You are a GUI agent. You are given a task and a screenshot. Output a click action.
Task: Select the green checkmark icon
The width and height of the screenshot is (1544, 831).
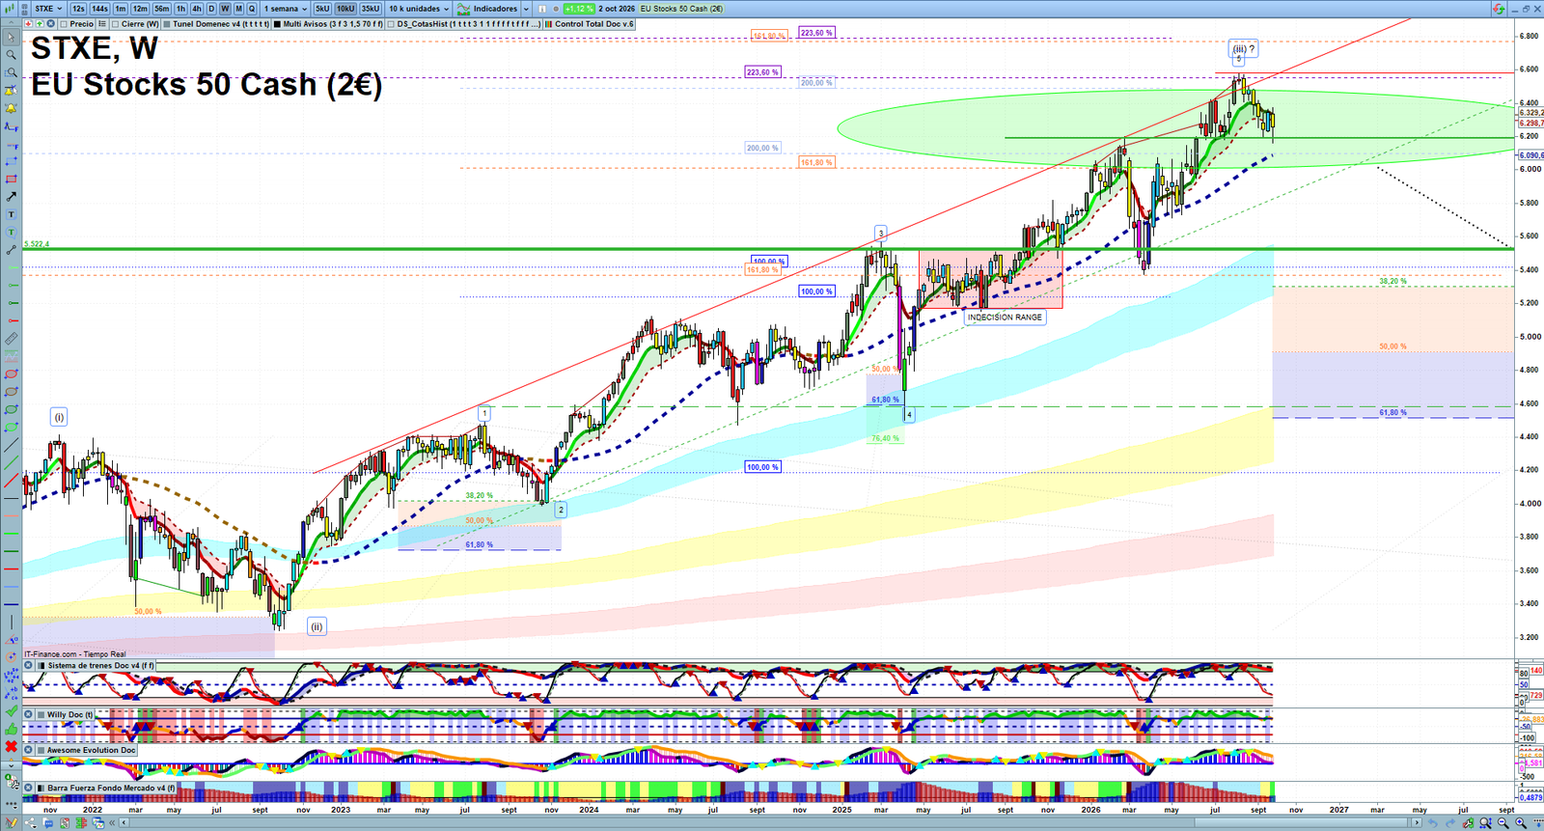coord(11,711)
